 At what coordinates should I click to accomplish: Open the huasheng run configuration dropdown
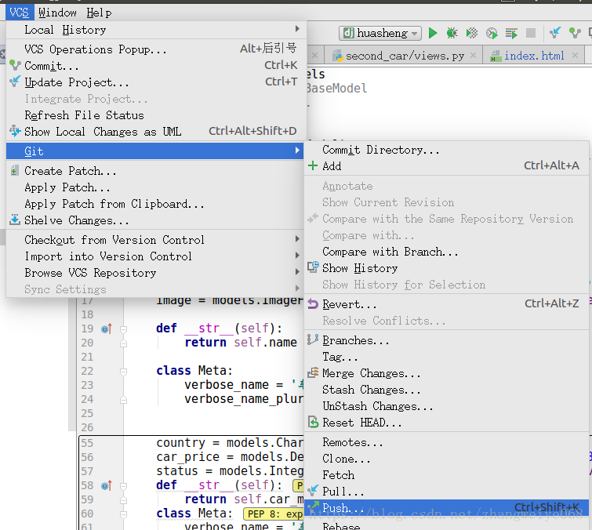tap(380, 33)
